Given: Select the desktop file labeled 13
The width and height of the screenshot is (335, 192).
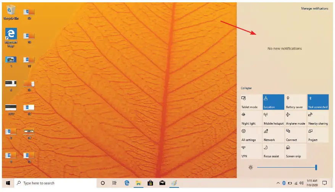Looking at the screenshot, I should (29, 110).
